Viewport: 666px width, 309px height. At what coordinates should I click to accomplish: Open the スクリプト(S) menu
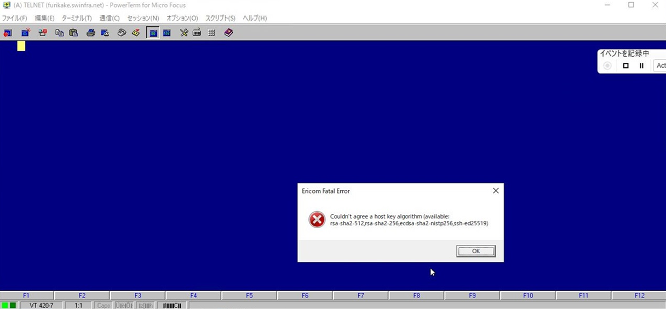point(221,18)
